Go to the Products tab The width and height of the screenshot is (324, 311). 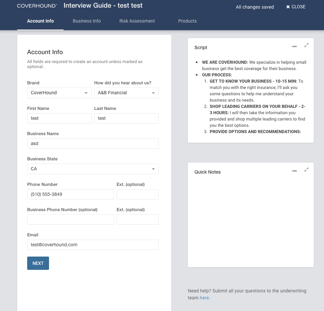[x=188, y=21]
